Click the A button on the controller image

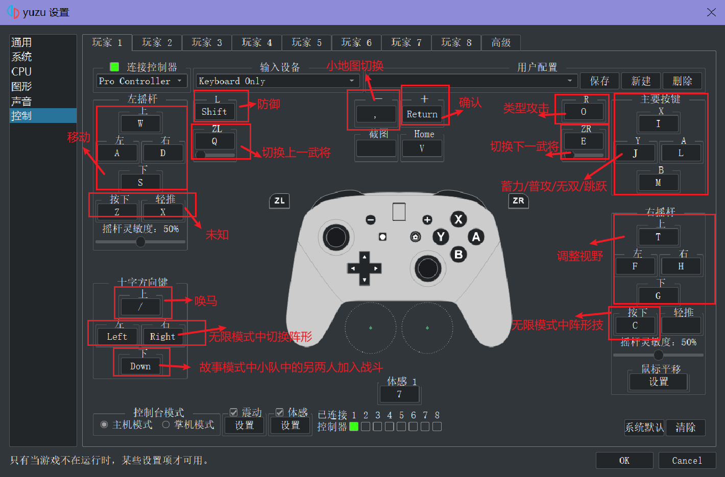click(x=476, y=237)
